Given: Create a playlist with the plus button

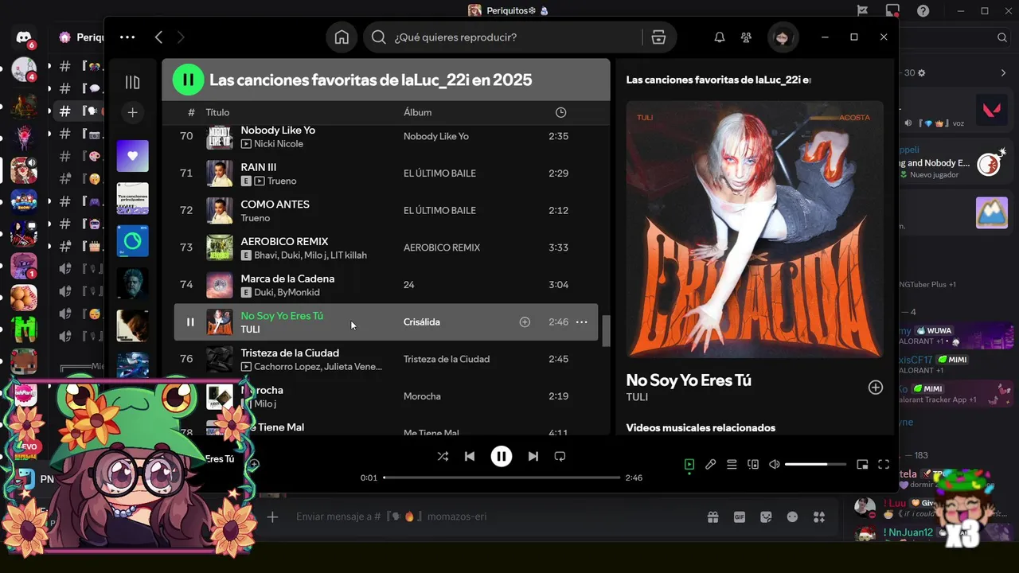Looking at the screenshot, I should click(x=132, y=113).
